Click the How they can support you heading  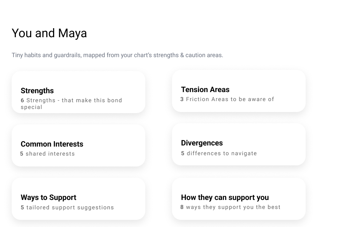point(225,197)
